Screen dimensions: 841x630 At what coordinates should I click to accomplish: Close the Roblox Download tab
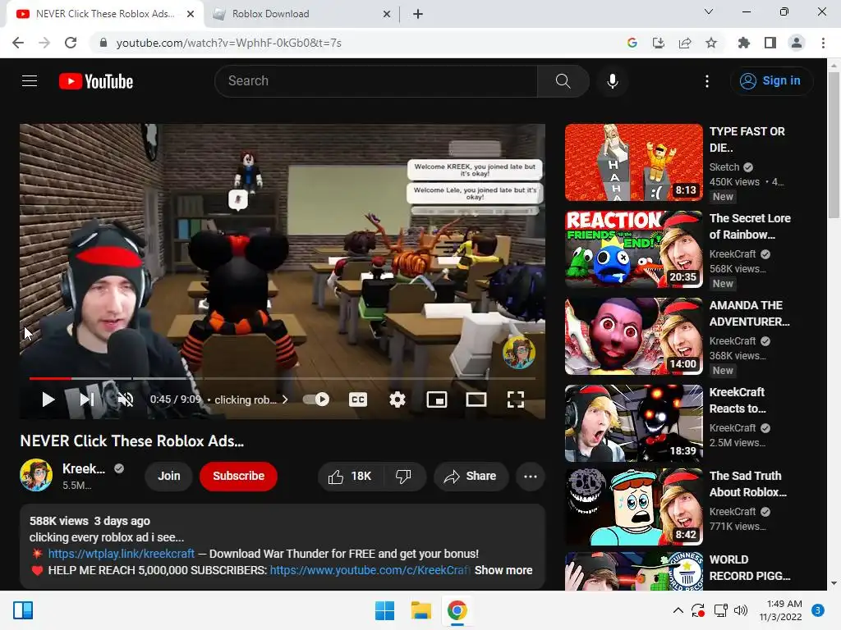click(387, 14)
